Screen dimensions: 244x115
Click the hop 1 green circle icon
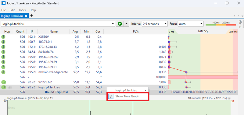click(3, 37)
